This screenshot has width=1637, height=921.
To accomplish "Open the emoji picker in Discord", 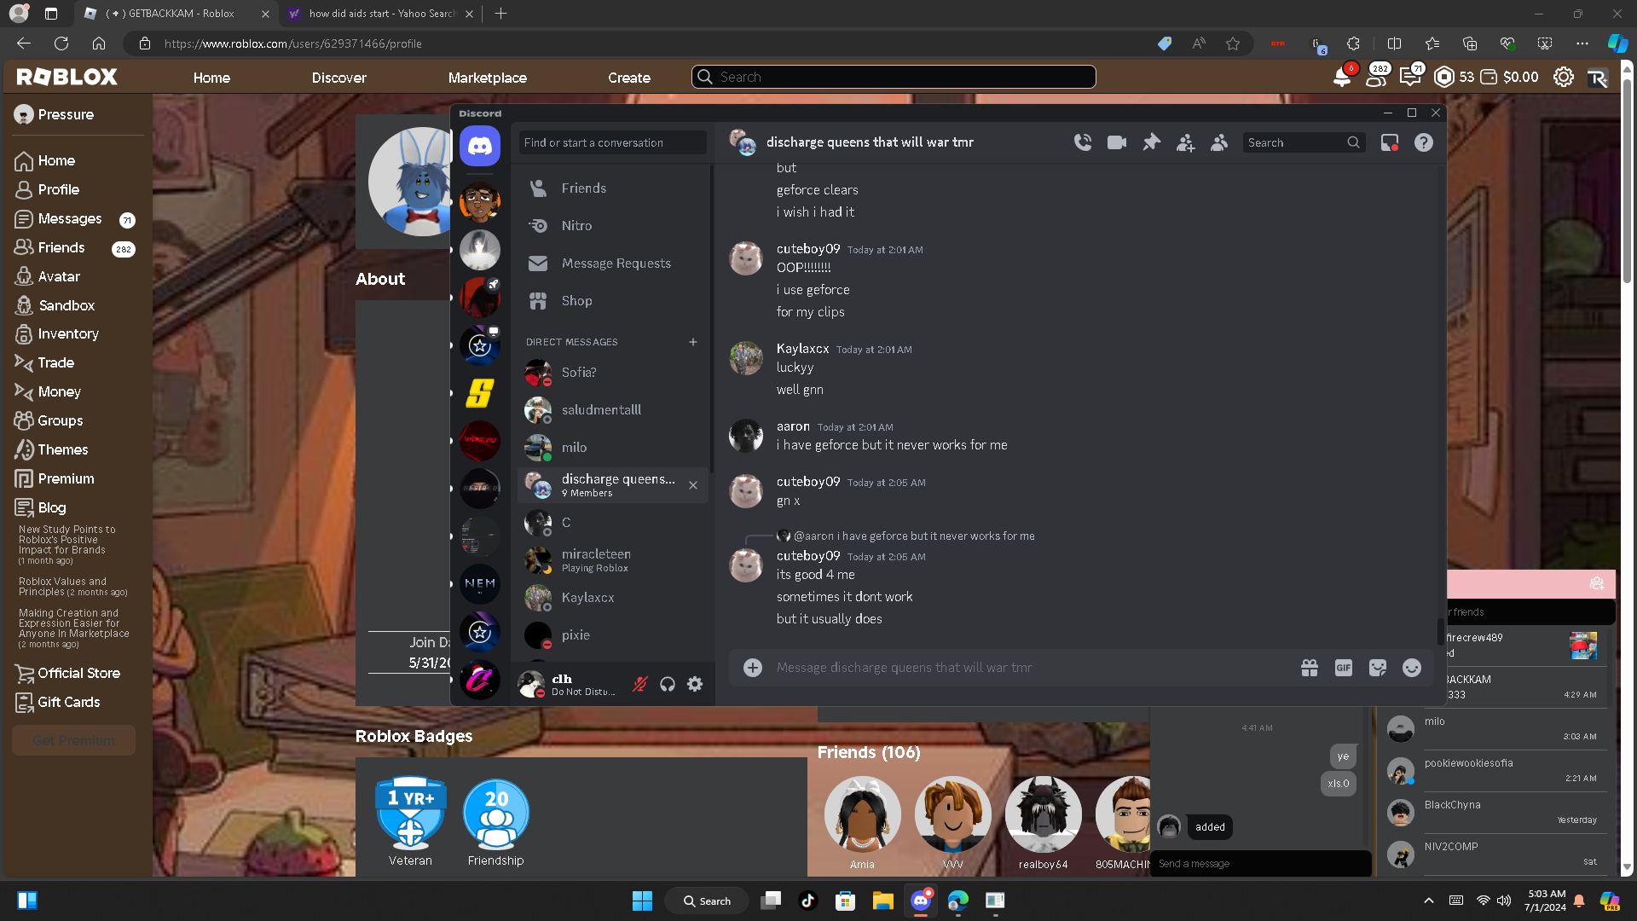I will [1412, 668].
